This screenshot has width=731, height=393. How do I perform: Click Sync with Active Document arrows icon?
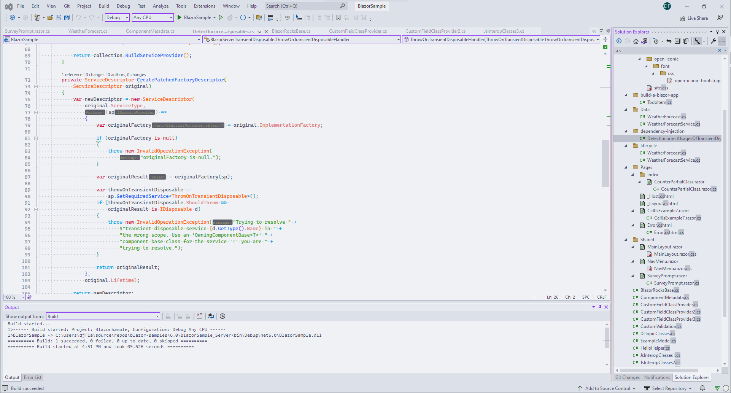coord(669,41)
